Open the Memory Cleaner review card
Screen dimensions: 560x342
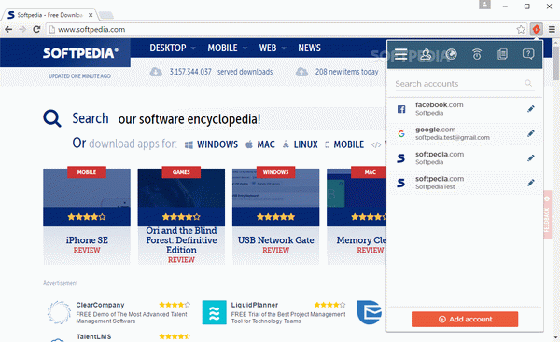(357, 216)
